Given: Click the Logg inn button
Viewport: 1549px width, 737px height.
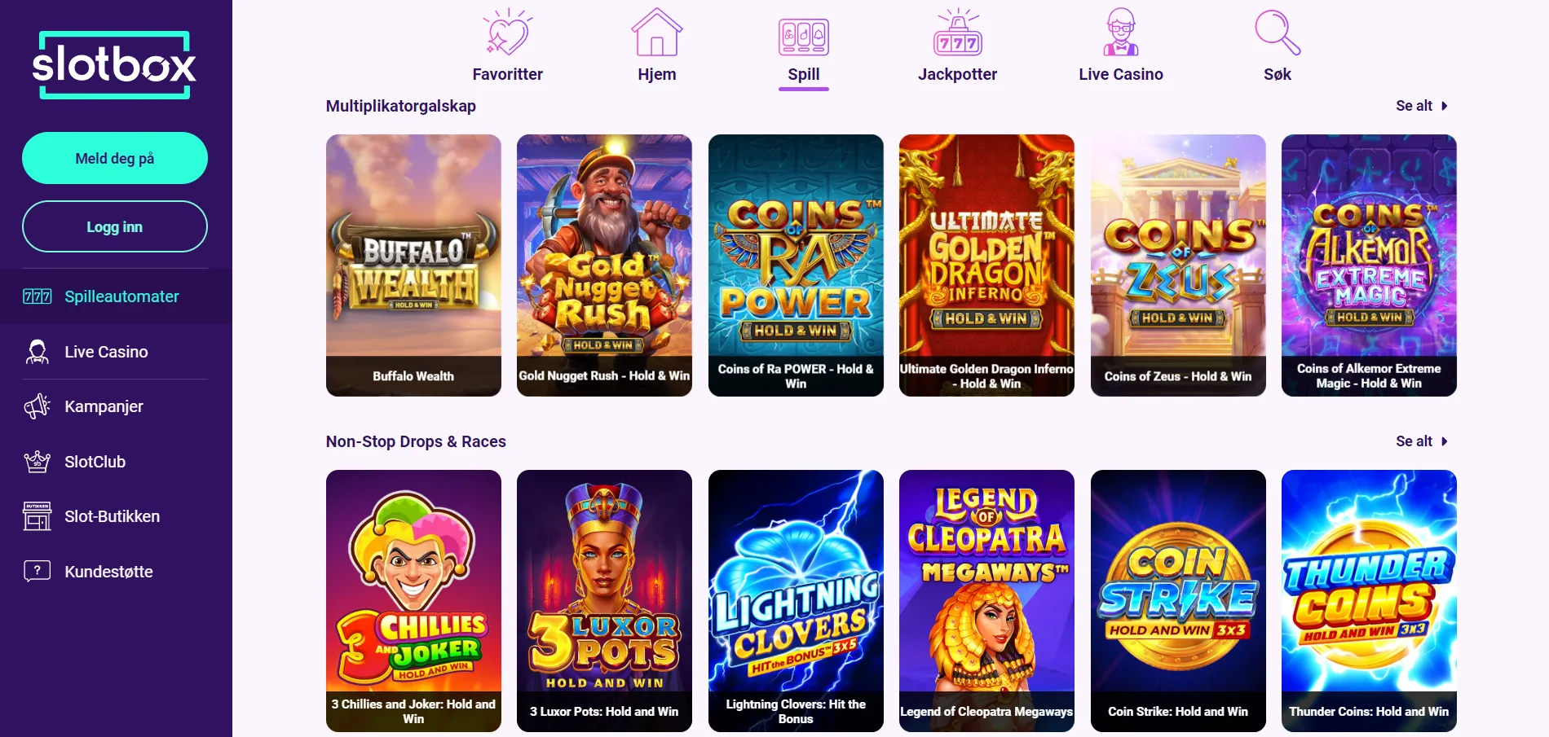Looking at the screenshot, I should pyautogui.click(x=115, y=226).
